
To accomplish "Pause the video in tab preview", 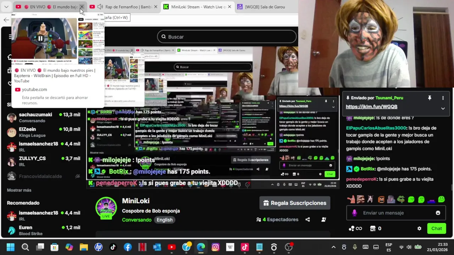I will click(40, 39).
